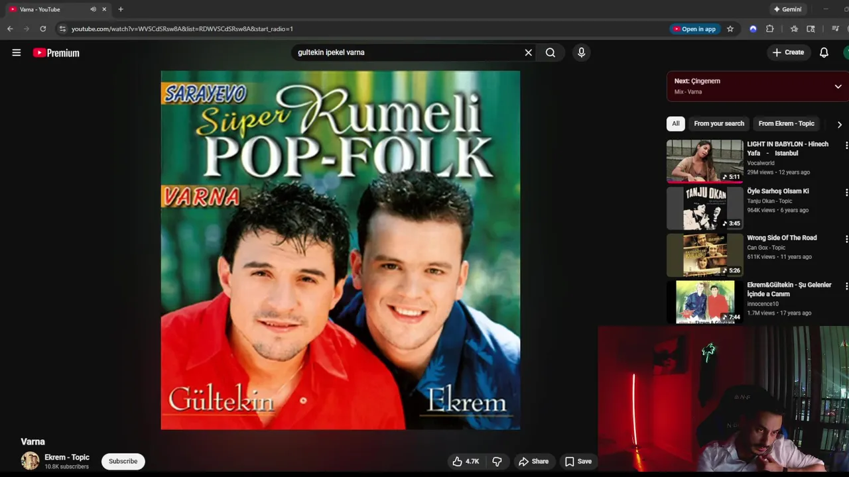Open options for LIGHT IN BABYLON video

pos(846,145)
